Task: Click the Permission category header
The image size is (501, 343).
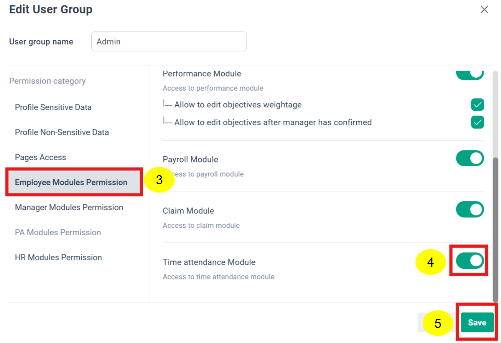Action: (47, 81)
